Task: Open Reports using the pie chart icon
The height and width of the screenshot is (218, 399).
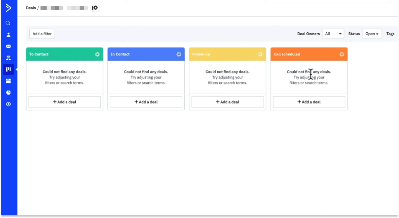Action: [8, 92]
